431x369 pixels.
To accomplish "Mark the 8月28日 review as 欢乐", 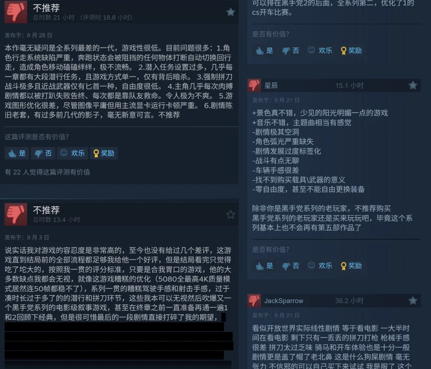I will coord(73,153).
